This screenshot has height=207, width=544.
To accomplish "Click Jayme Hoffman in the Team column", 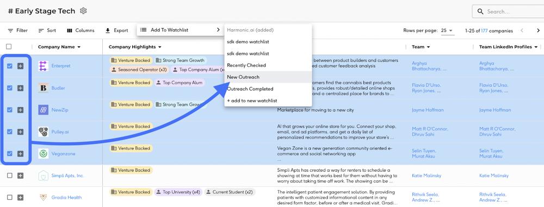I will tap(428, 110).
